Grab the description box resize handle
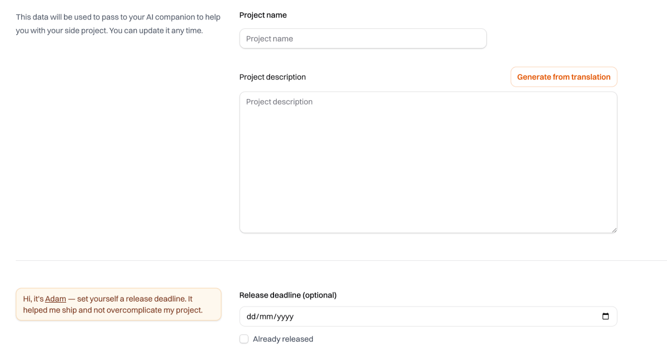 tap(614, 230)
